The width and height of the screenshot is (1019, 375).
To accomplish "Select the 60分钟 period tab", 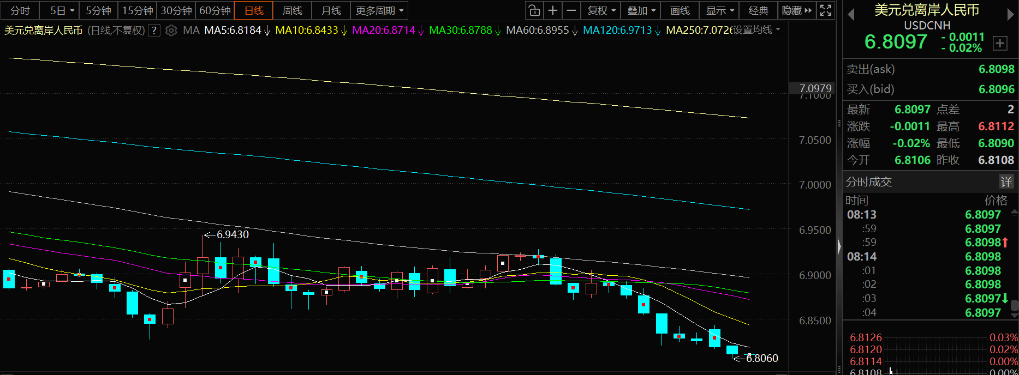I will click(x=214, y=10).
